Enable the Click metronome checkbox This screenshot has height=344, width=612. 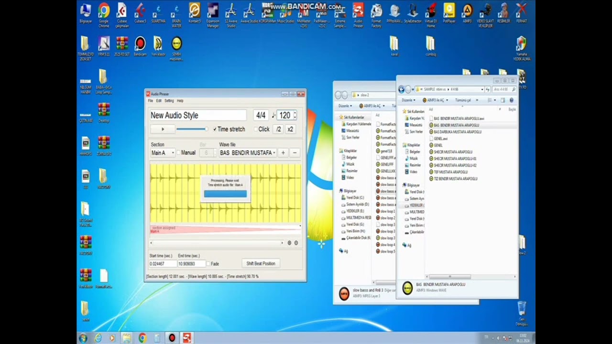tap(255, 129)
